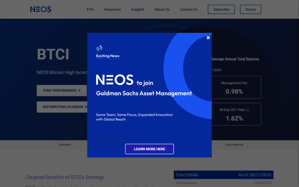
Task: Click the Subscribe button
Action: [221, 9]
